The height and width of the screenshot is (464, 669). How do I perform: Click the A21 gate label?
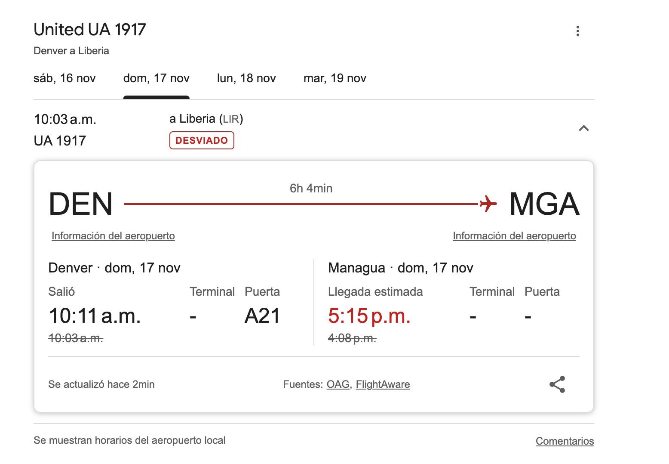click(x=262, y=316)
